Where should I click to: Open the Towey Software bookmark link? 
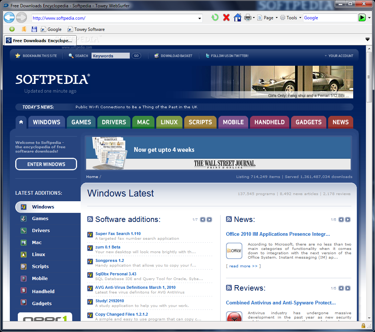point(86,29)
